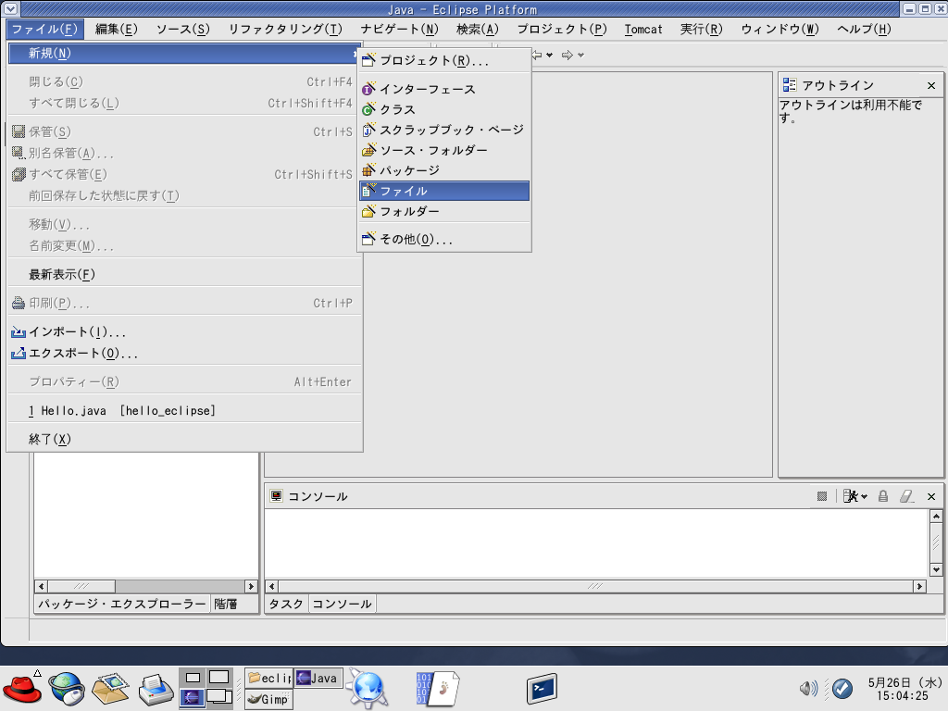The height and width of the screenshot is (711, 948).
Task: Reopen recent file 1 Hello.java [hello_eclipse]
Action: tap(184, 411)
